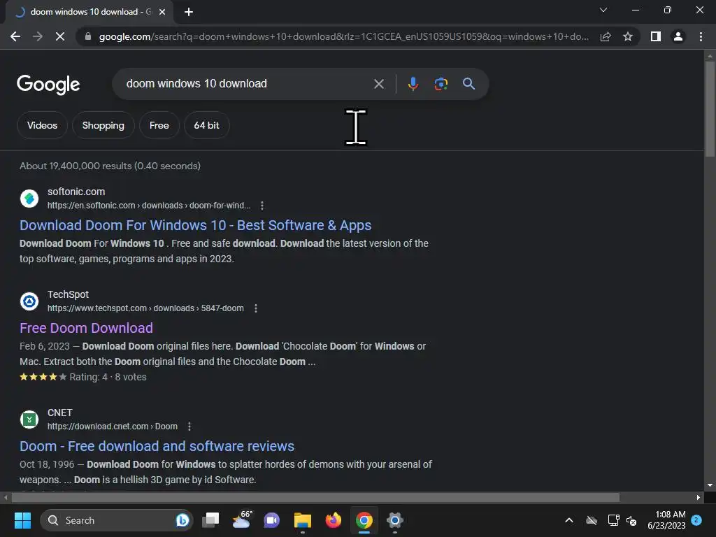Click the TechSpot site favicon

click(x=29, y=301)
